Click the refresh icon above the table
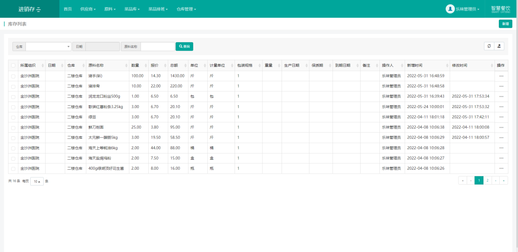Viewport: 518px width, 252px height. [x=489, y=46]
